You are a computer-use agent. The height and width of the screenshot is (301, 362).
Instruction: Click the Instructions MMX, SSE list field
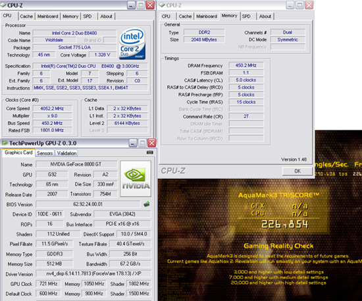(90, 88)
